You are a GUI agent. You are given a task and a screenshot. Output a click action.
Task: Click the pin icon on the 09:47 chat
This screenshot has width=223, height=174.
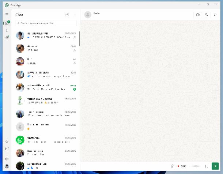74,50
